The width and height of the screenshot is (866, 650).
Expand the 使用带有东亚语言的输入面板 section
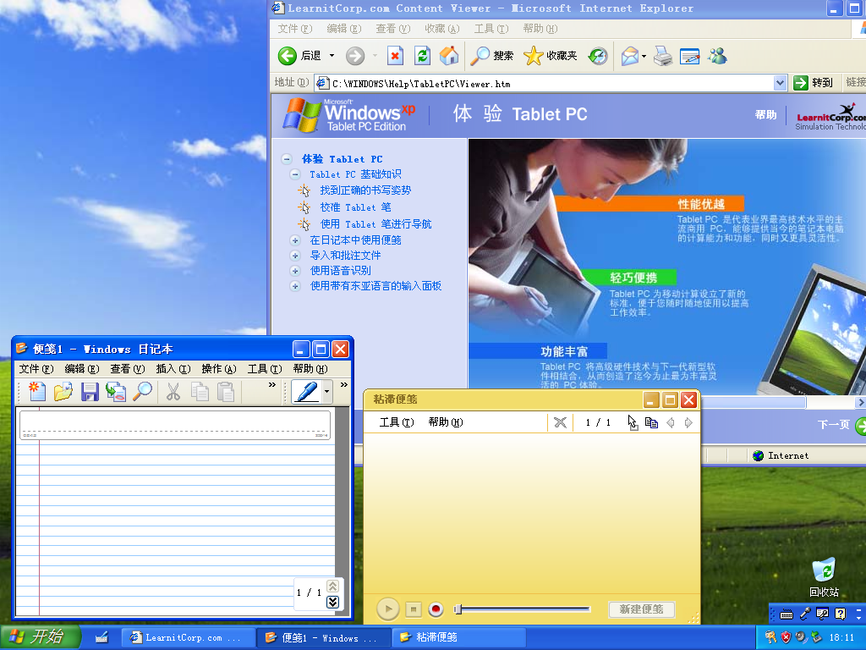coord(295,286)
